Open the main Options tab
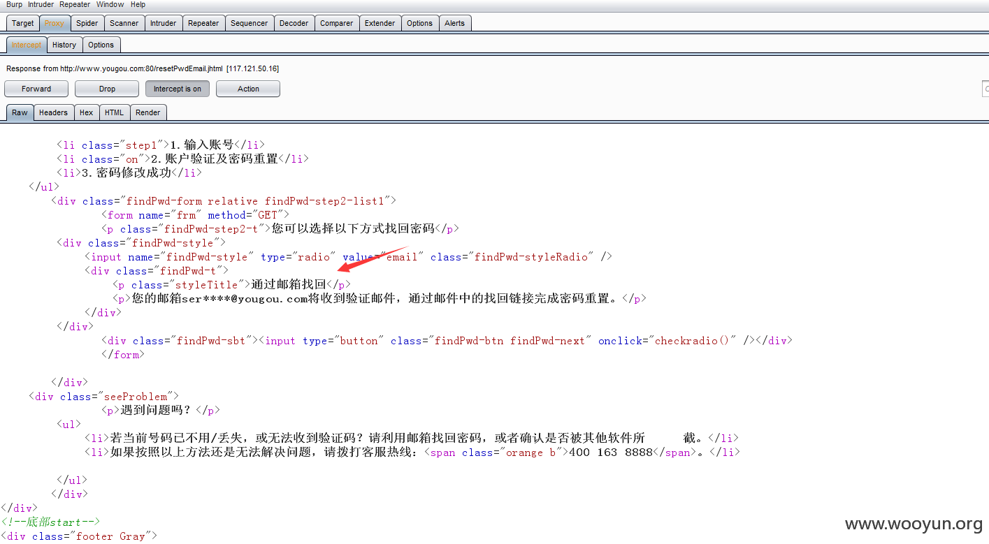This screenshot has width=989, height=544. 420,23
